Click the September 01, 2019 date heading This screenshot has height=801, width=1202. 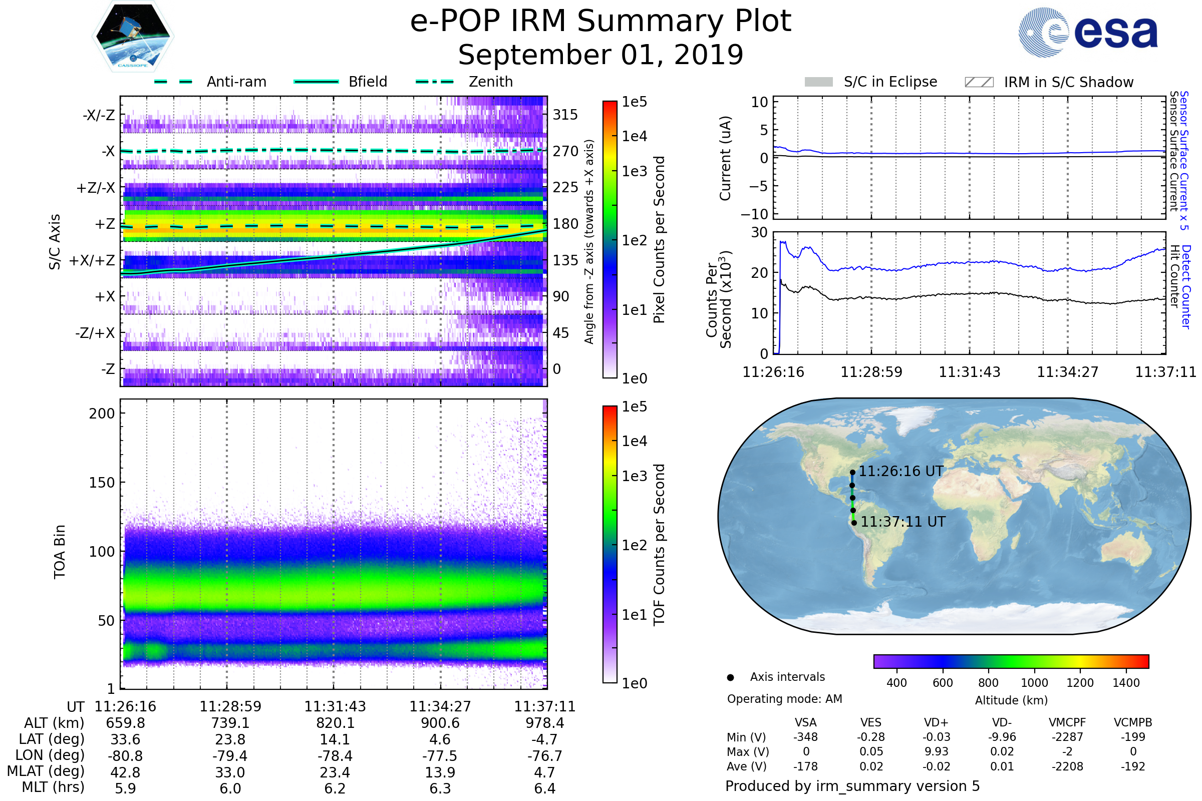[x=600, y=55]
